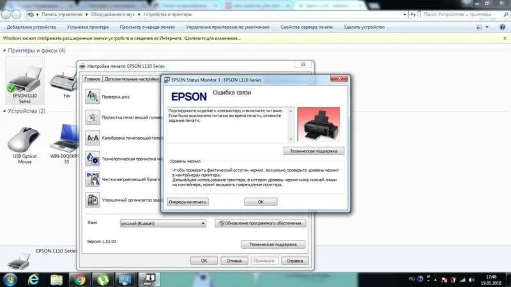Click Установка принтера in the toolbar
Image resolution: width=511 pixels, height=287 pixels.
pyautogui.click(x=88, y=27)
